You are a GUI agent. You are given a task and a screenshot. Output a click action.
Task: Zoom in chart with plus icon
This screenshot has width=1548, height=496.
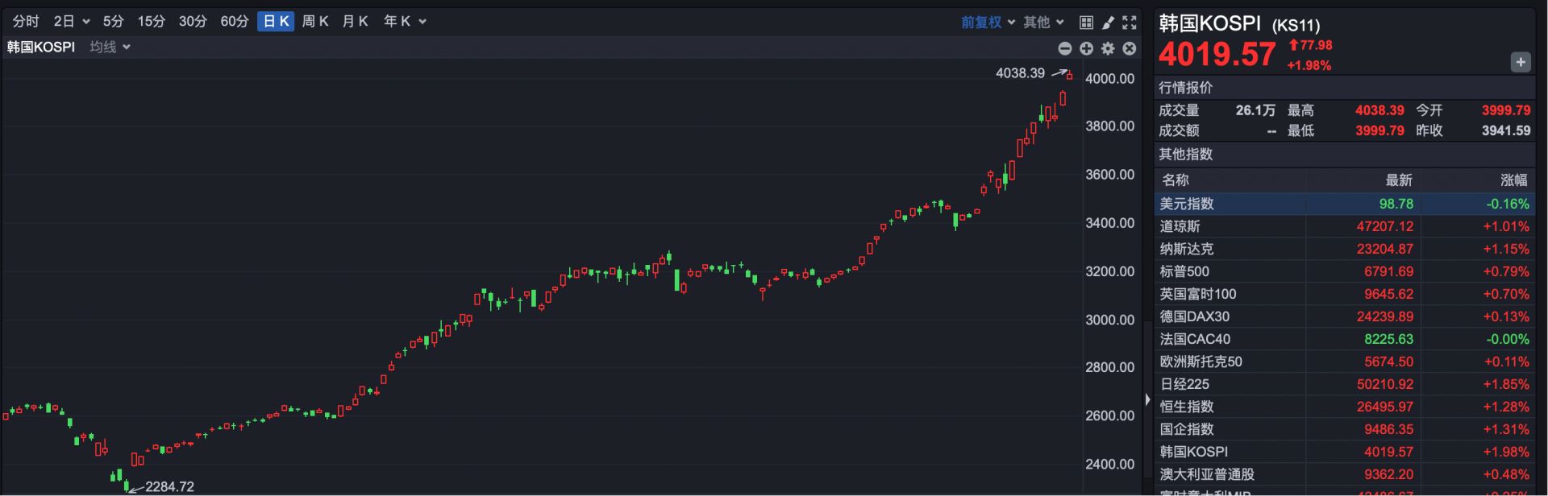(x=1086, y=48)
